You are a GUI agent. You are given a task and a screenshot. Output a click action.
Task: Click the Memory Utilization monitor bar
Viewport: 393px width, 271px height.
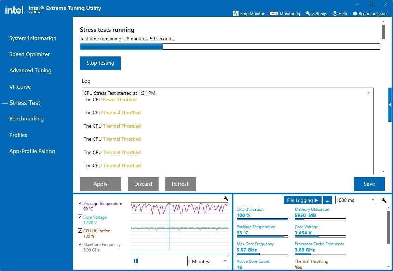(x=320, y=219)
